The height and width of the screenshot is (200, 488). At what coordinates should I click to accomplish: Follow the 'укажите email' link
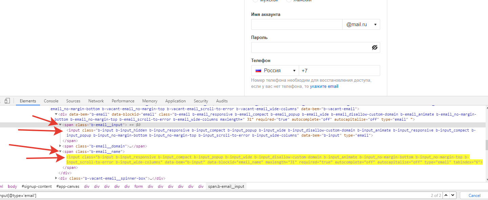[x=324, y=86]
